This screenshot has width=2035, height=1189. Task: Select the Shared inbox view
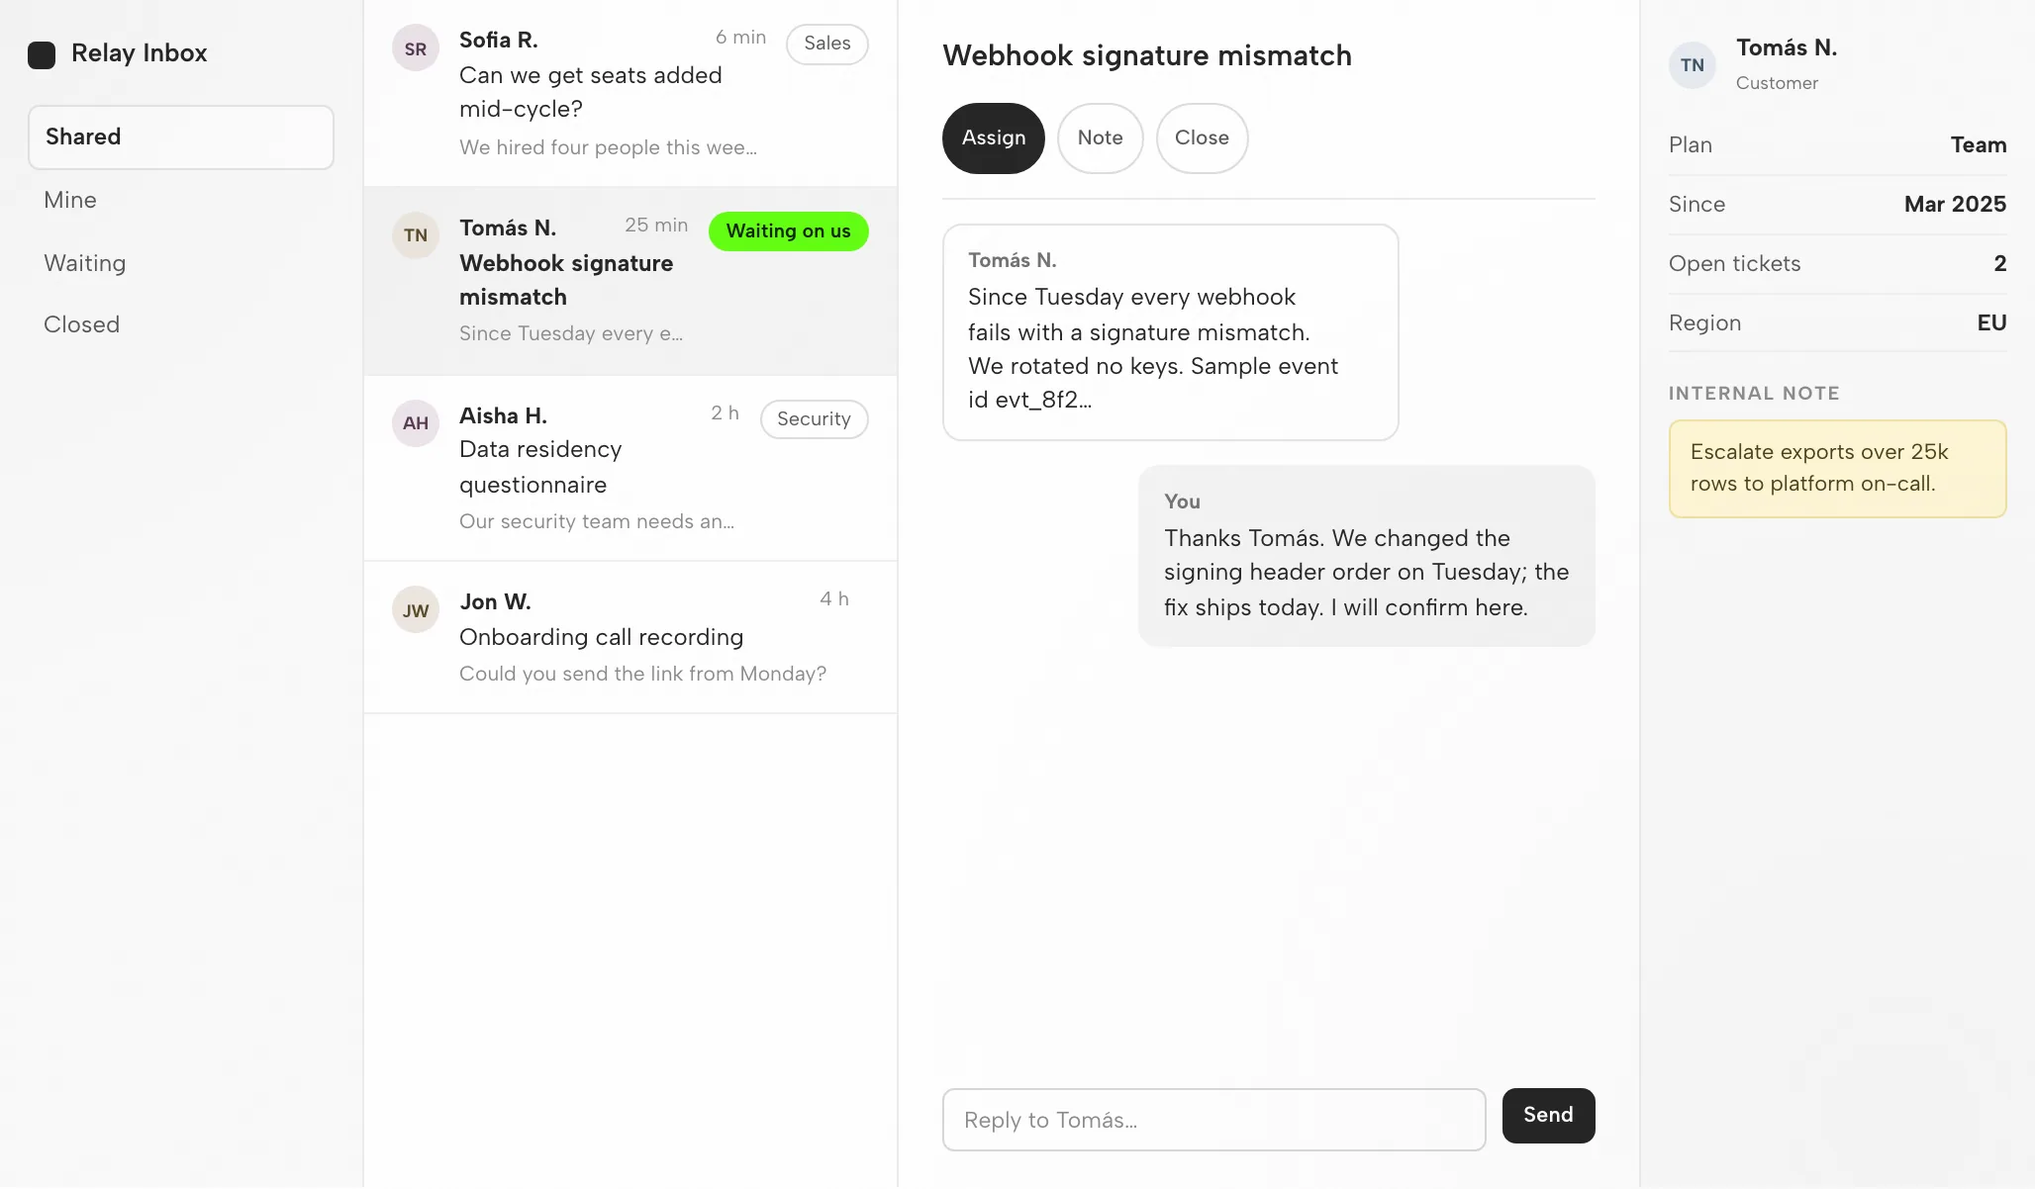pyautogui.click(x=181, y=137)
